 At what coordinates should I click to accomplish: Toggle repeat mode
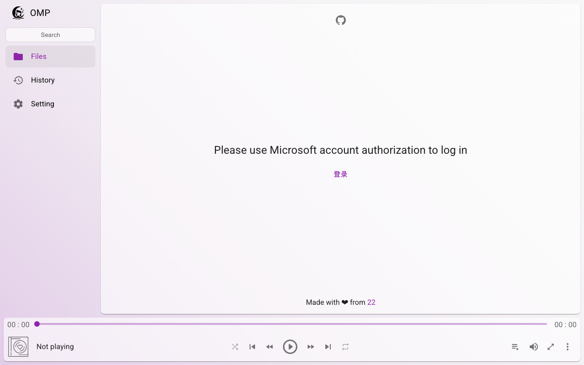[345, 347]
